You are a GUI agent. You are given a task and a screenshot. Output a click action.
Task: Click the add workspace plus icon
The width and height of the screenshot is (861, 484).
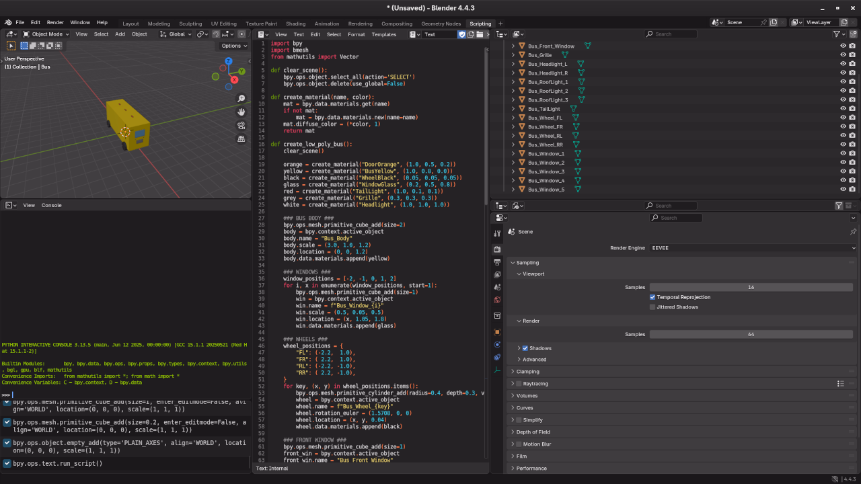pos(500,24)
